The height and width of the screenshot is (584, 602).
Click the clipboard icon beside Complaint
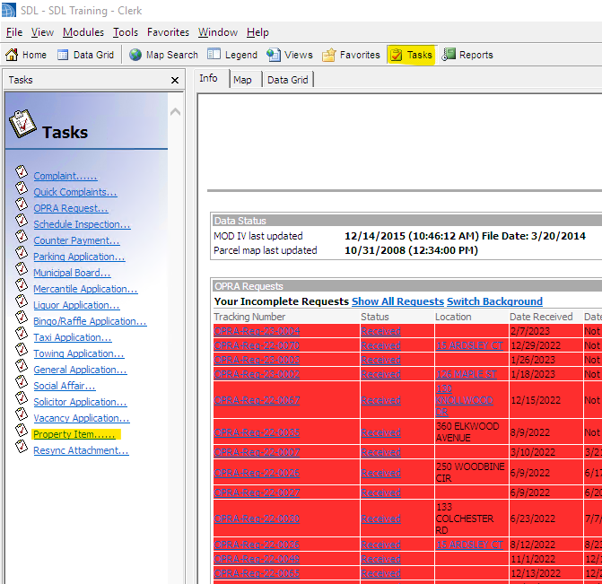22,171
